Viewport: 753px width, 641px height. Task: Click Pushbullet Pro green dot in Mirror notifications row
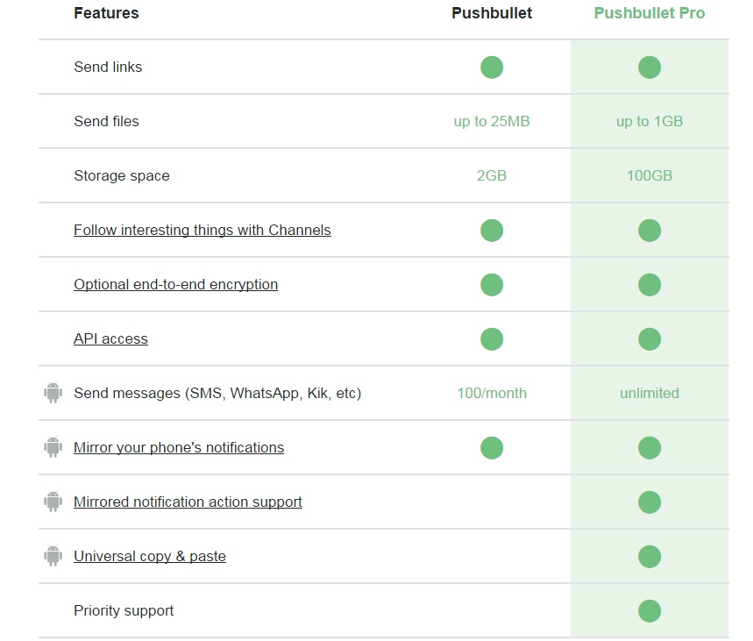coord(650,447)
